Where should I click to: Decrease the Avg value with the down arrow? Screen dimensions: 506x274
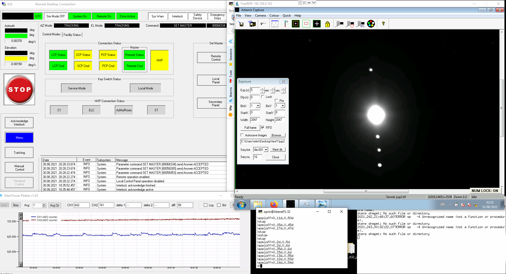(x=44, y=206)
